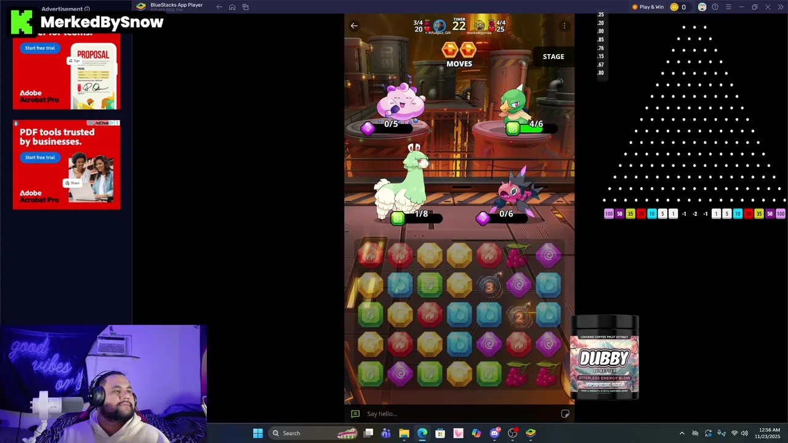The height and width of the screenshot is (443, 788).
Task: Click the MOVES hexagon counter
Action: (x=459, y=54)
